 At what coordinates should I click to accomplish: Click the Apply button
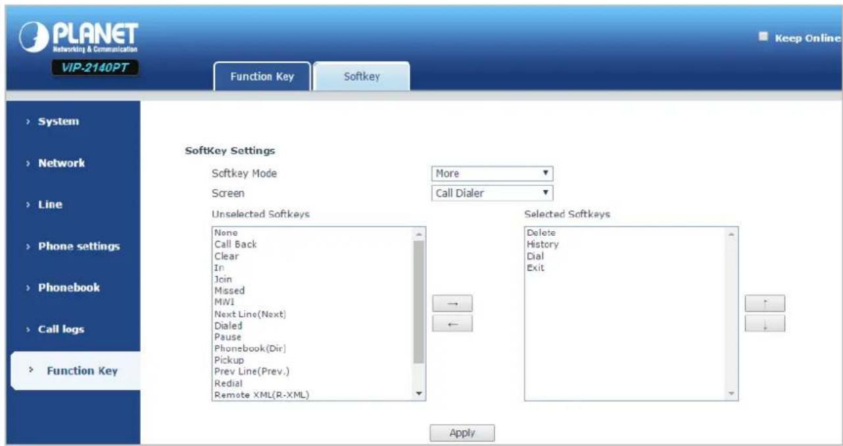pyautogui.click(x=462, y=433)
